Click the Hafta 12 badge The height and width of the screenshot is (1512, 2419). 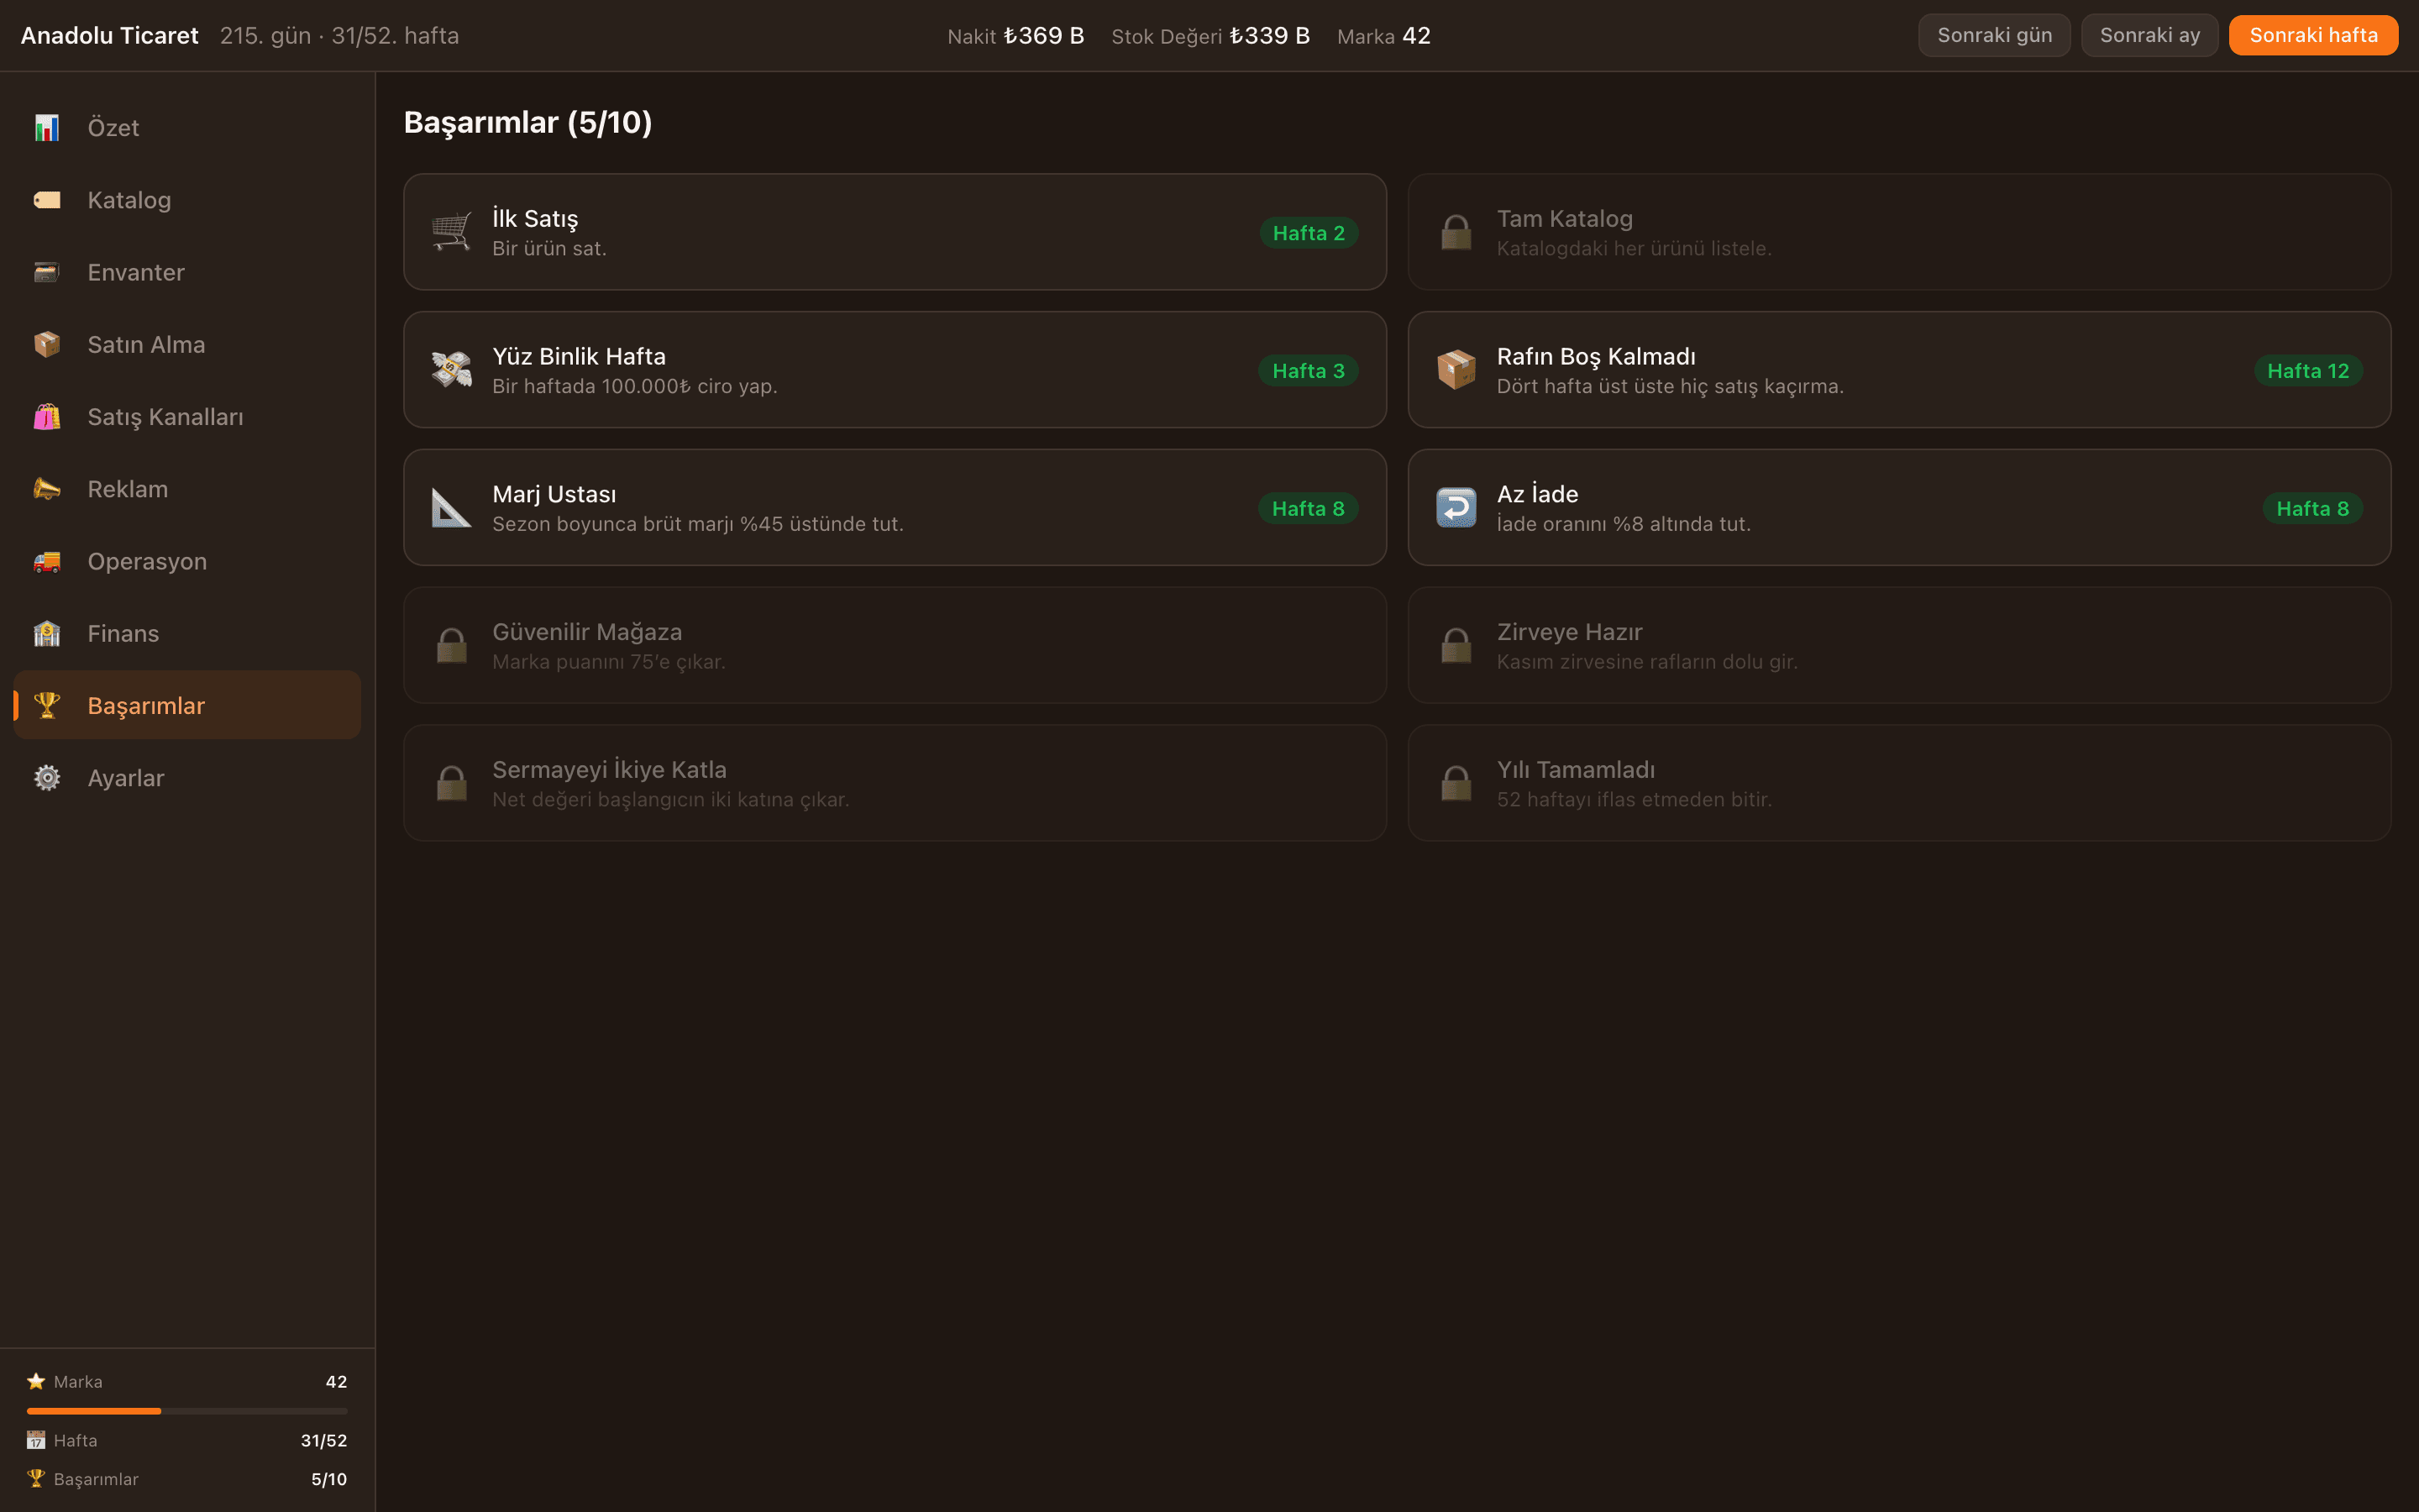click(x=2308, y=371)
